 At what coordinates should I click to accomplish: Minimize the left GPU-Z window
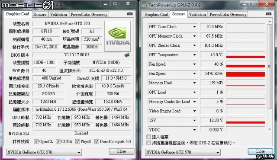click(x=106, y=4)
